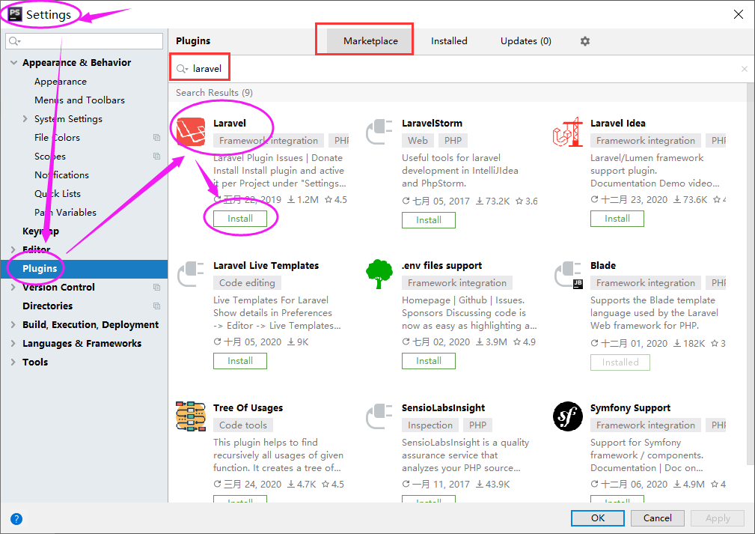The height and width of the screenshot is (534, 755).
Task: Click the Inspection tag under SensioLabsInsight
Action: 430,425
